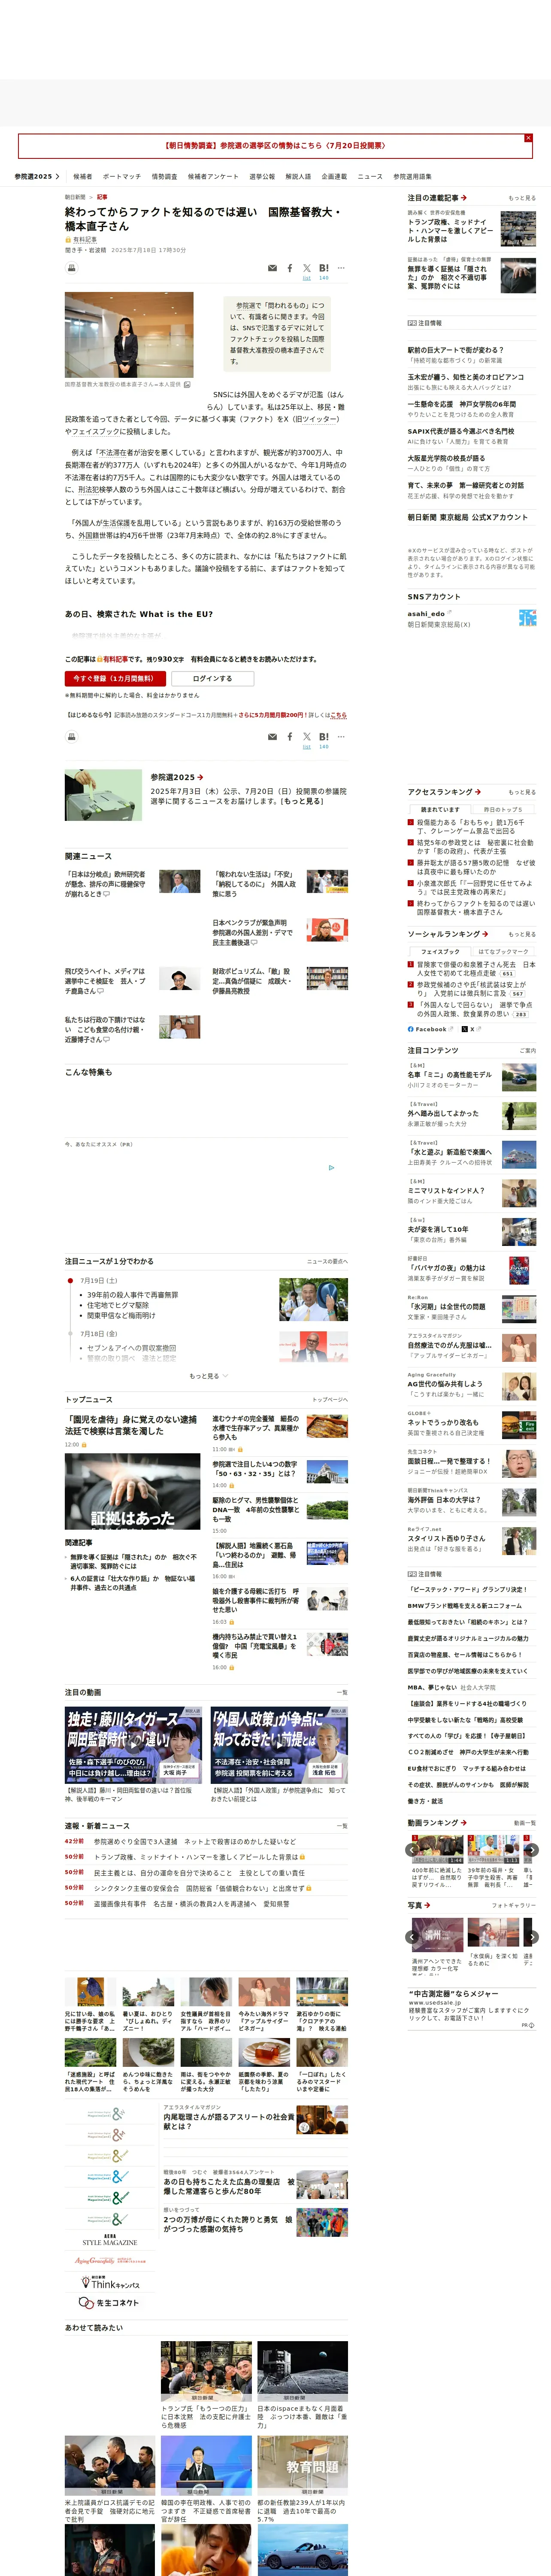Open the ballot box 参院選2025 thumbnail
This screenshot has height=2576, width=551.
click(x=103, y=795)
